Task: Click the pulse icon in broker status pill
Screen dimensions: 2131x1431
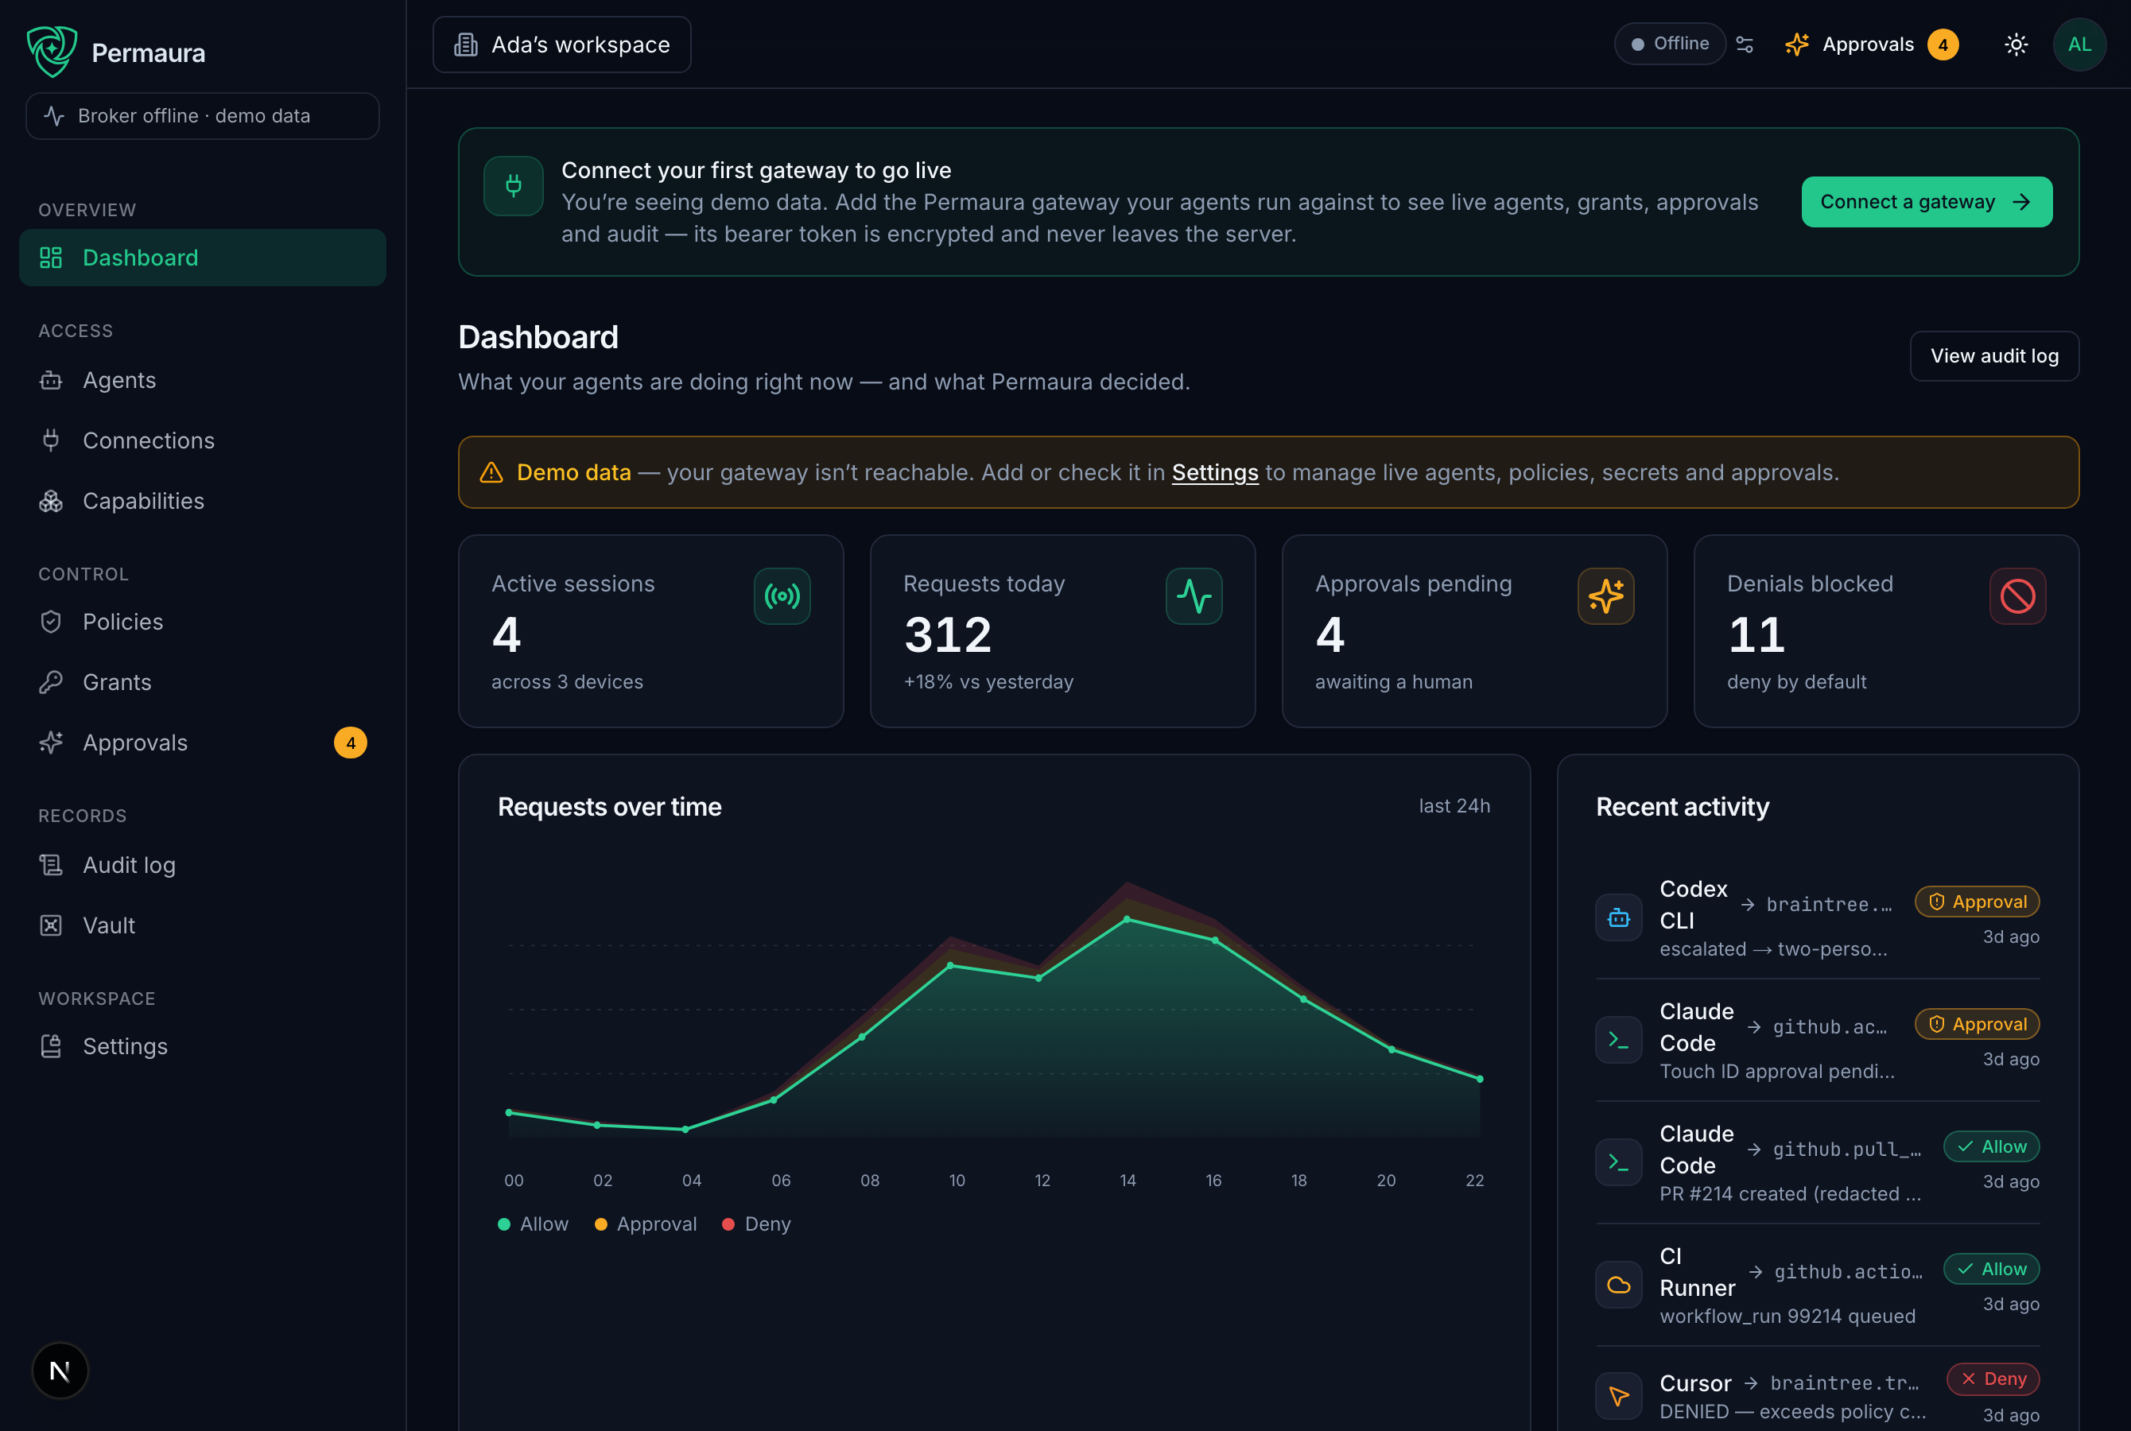Action: pos(55,116)
